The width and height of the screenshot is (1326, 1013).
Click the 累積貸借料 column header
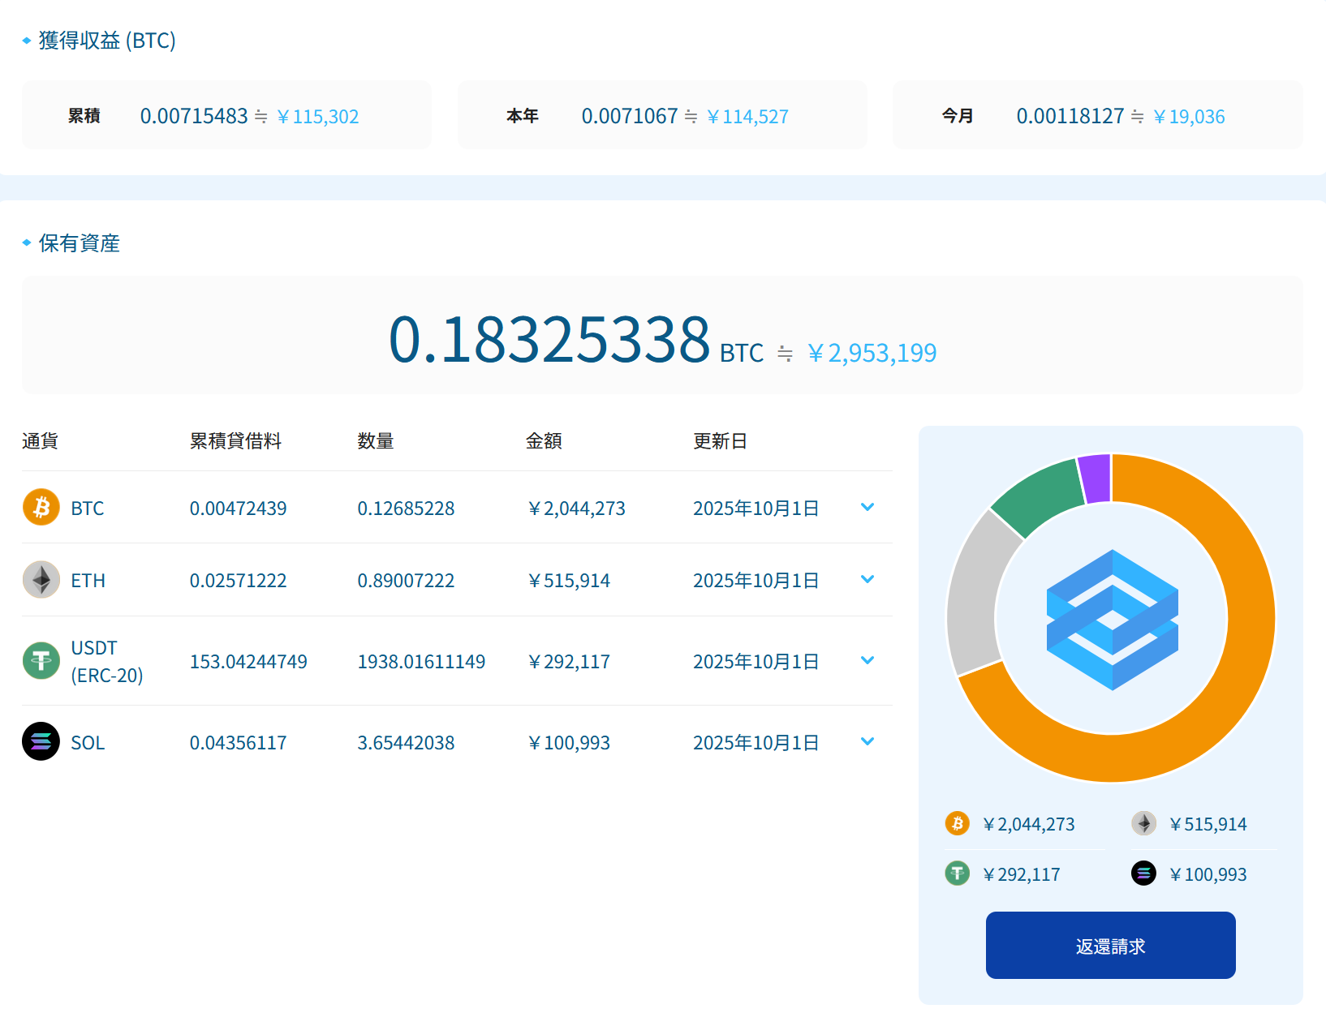coord(235,441)
